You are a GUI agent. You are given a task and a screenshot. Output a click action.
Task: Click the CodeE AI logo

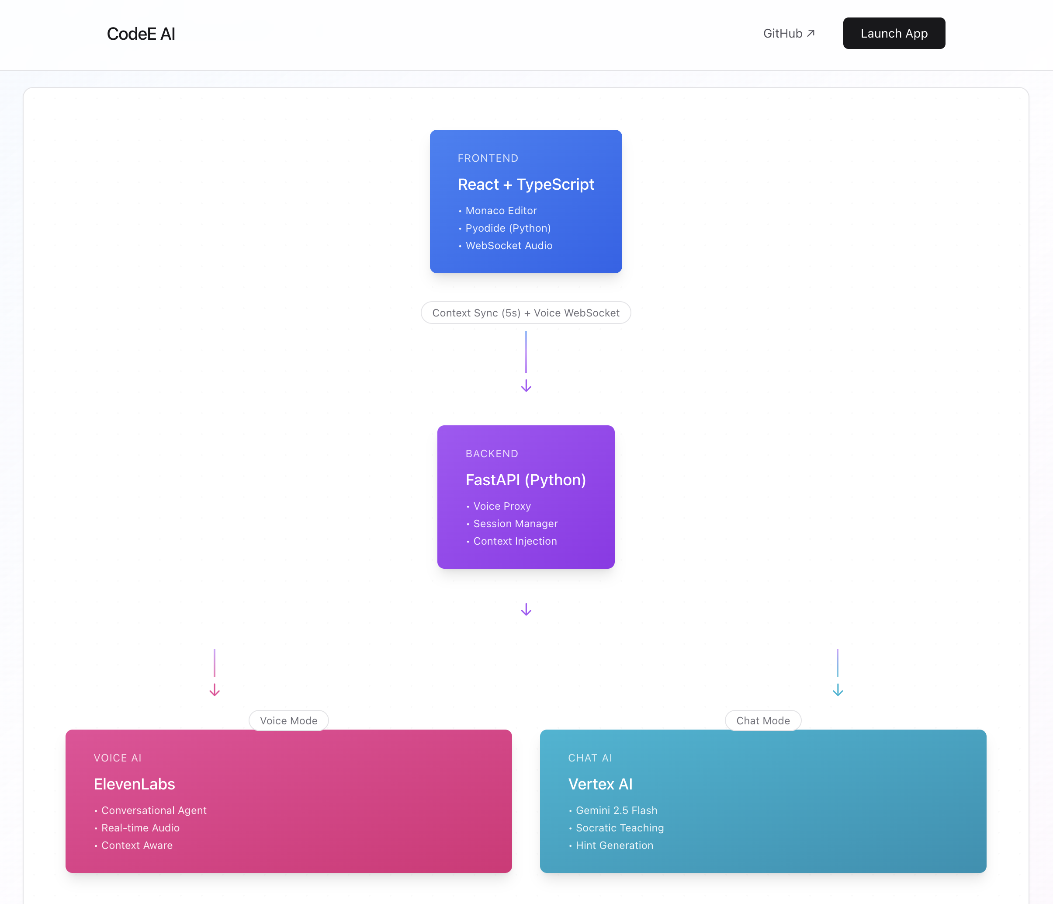pyautogui.click(x=141, y=34)
